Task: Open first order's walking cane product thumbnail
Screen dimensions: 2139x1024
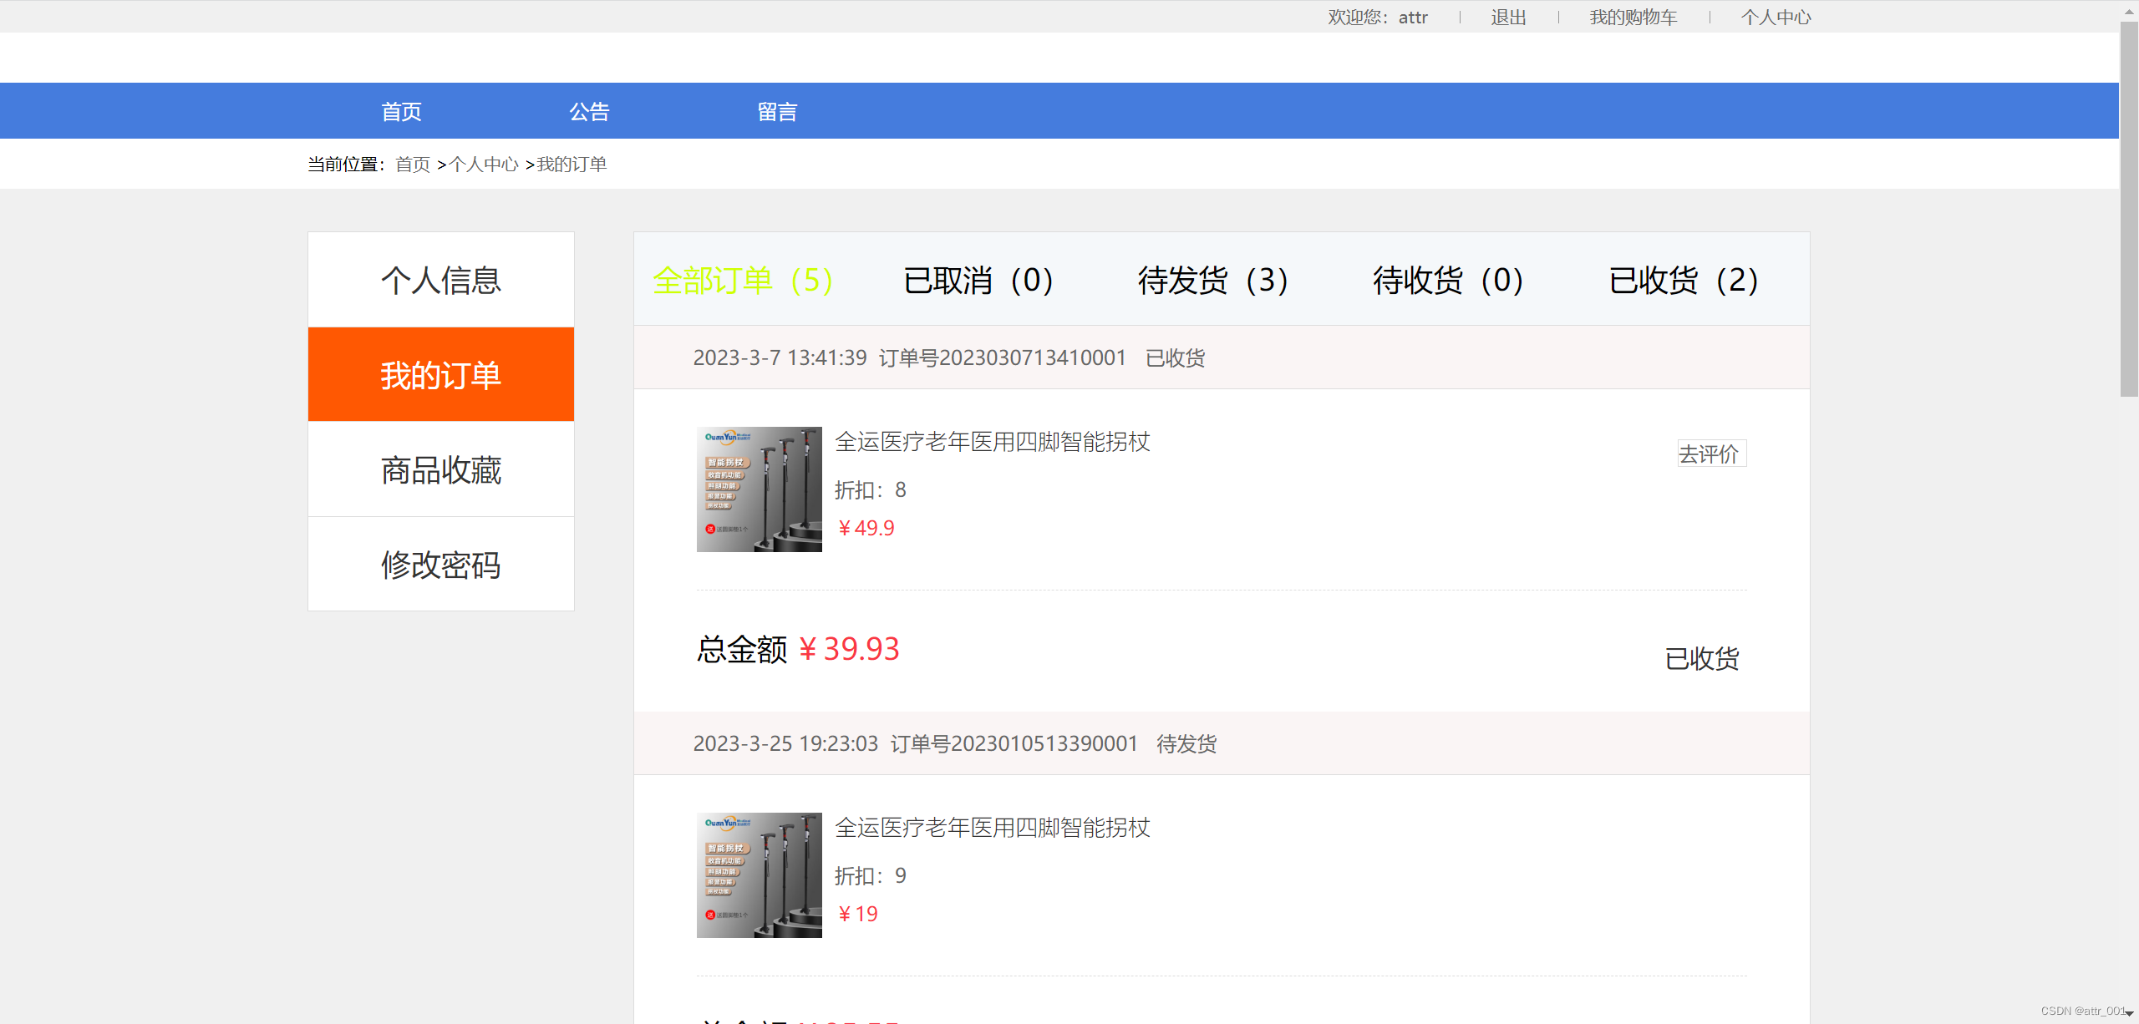Action: [759, 489]
